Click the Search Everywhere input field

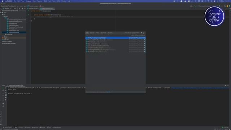point(115,35)
